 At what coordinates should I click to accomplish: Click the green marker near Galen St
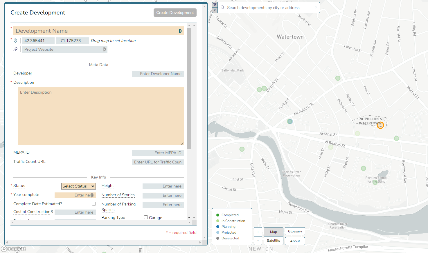coord(242,149)
